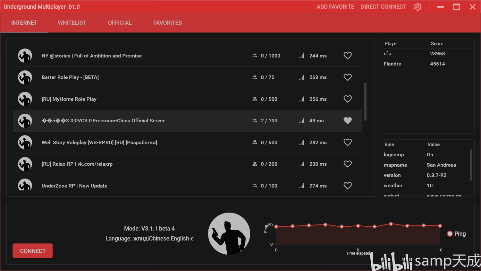Click signal bars icon beside 256 ms
The width and height of the screenshot is (481, 271).
click(x=302, y=99)
